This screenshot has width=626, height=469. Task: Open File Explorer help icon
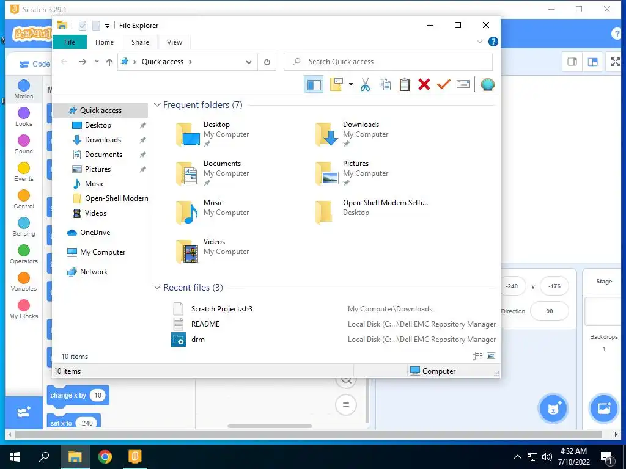493,42
